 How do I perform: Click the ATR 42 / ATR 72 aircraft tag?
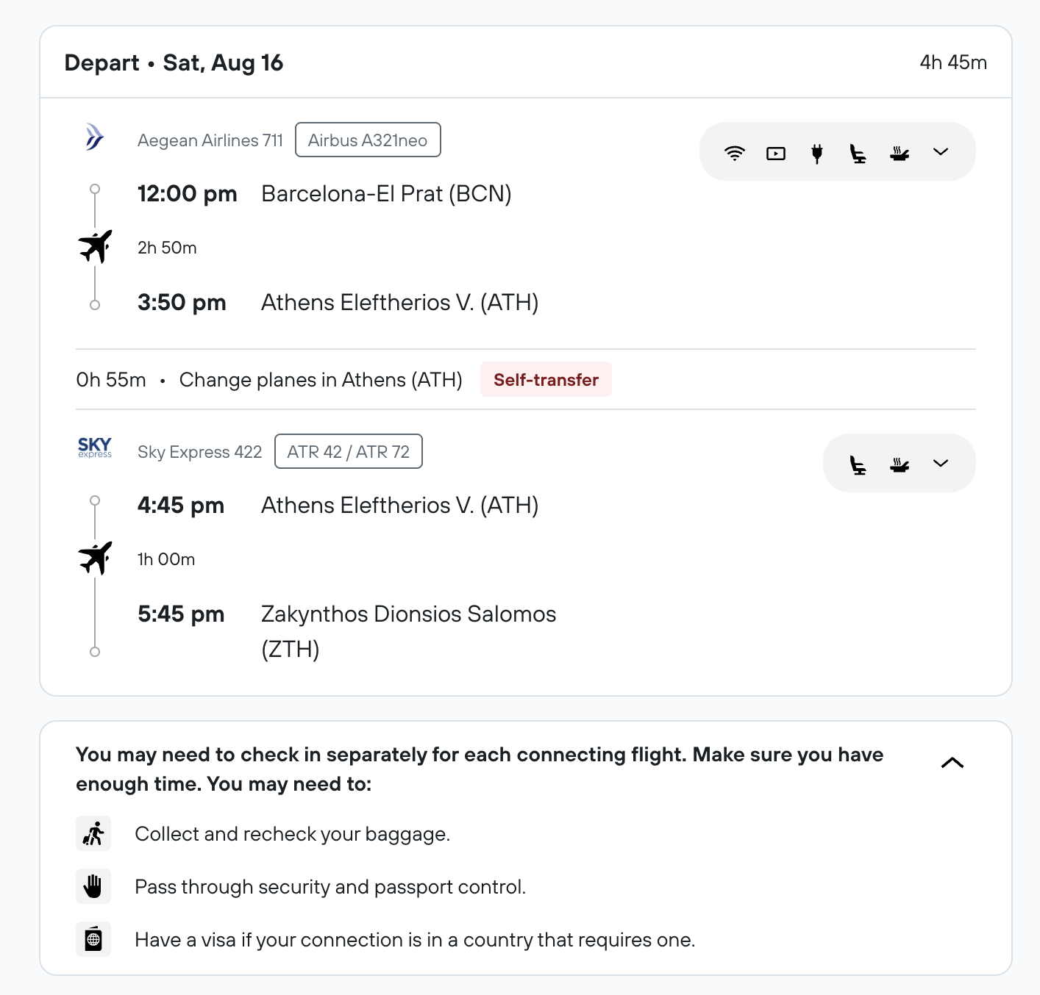(x=348, y=451)
